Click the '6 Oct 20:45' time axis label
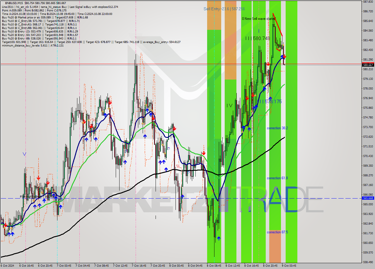 (x=45, y=266)
